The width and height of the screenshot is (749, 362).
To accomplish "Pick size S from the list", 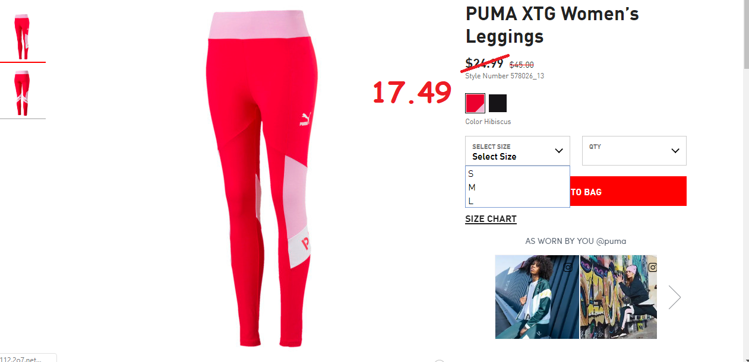I will point(517,174).
